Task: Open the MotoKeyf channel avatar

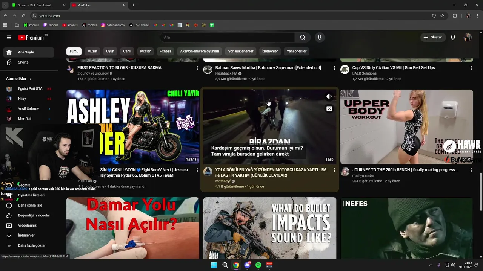Action: tap(208, 172)
